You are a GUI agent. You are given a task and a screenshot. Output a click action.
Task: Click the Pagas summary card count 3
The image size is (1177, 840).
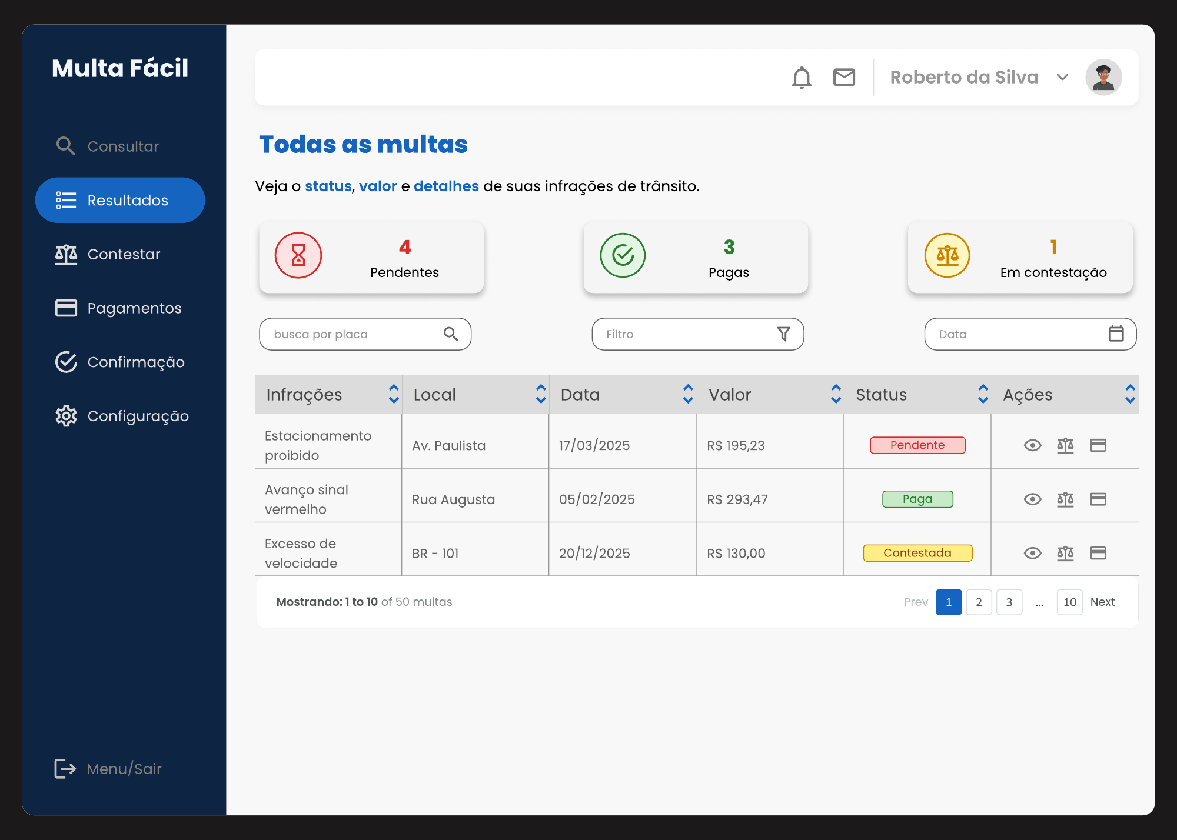(x=729, y=247)
